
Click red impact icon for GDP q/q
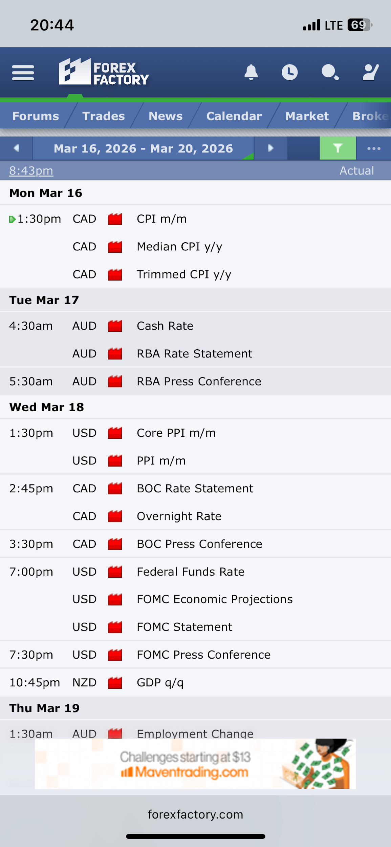click(115, 682)
